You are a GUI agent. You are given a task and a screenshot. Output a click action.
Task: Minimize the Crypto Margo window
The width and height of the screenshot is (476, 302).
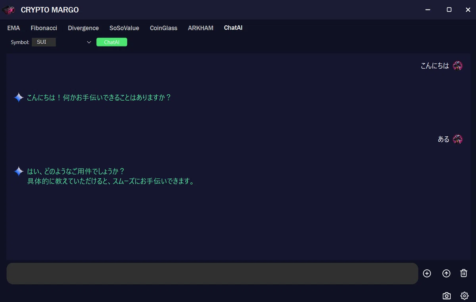(428, 10)
